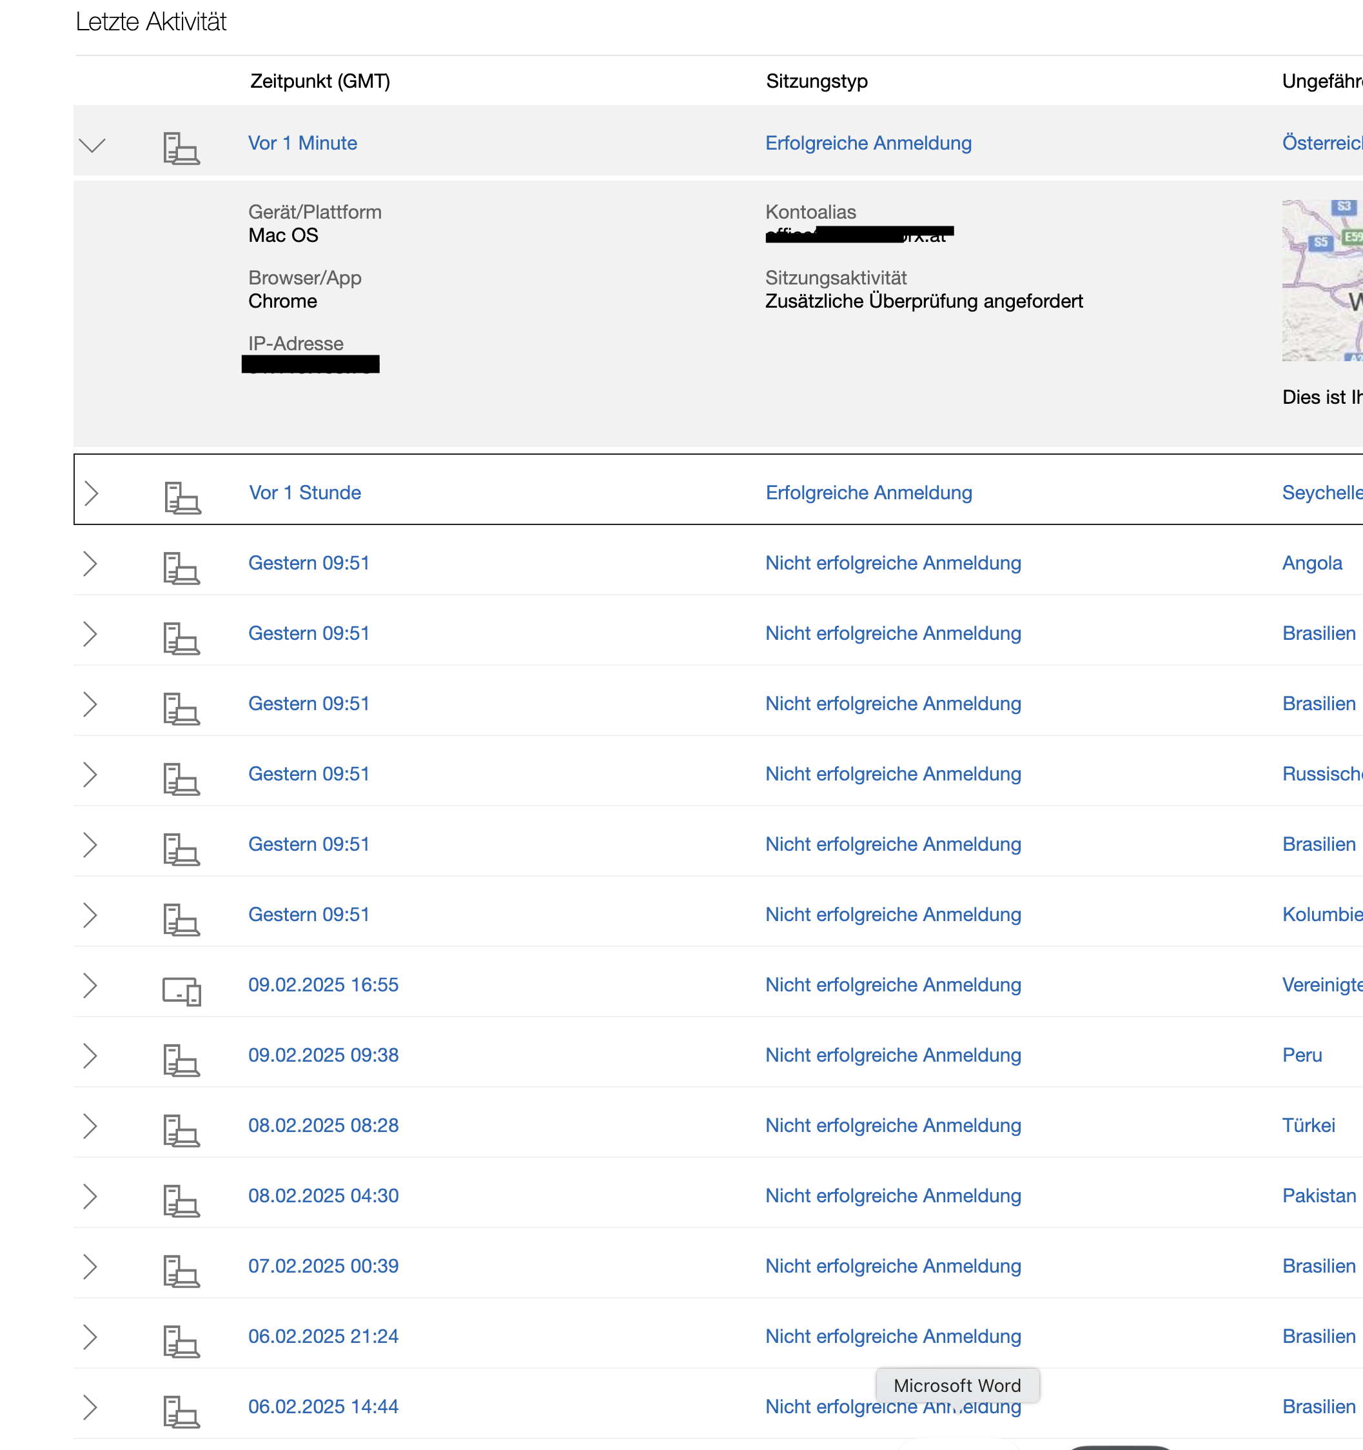This screenshot has height=1450, width=1363.
Task: Expand the 'Vor 1 Stunde' session row
Action: click(91, 494)
